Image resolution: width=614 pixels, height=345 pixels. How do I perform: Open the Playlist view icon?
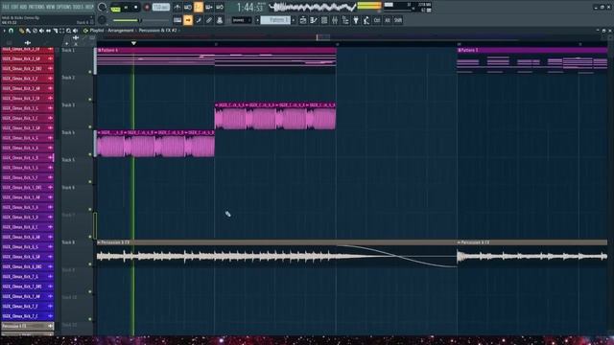[303, 20]
